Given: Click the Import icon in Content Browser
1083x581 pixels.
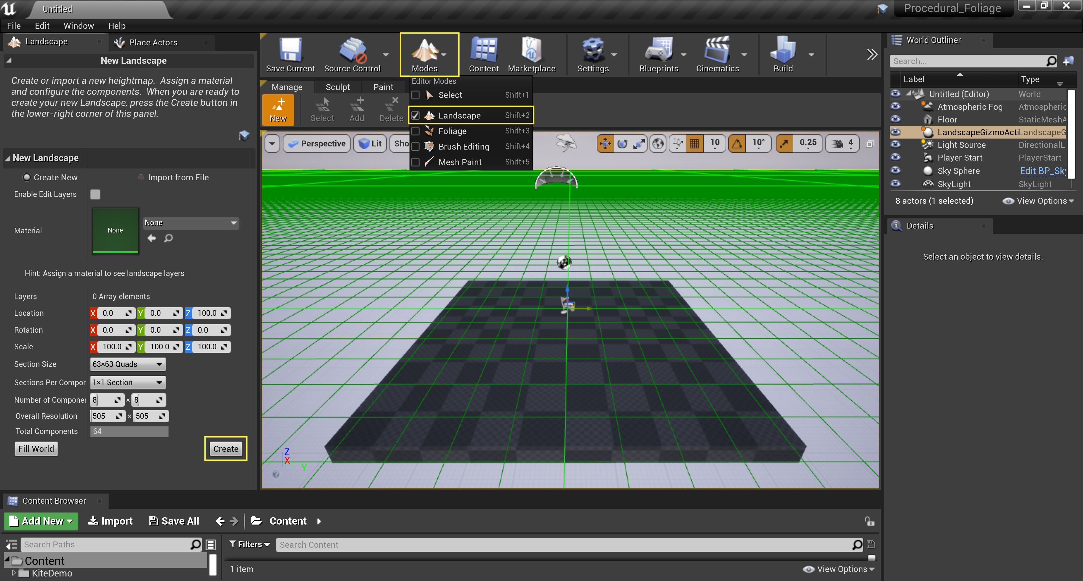Looking at the screenshot, I should click(x=110, y=521).
